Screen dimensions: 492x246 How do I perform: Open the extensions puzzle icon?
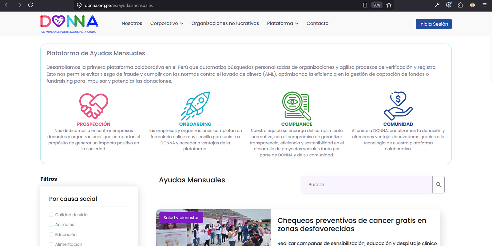tap(460, 5)
